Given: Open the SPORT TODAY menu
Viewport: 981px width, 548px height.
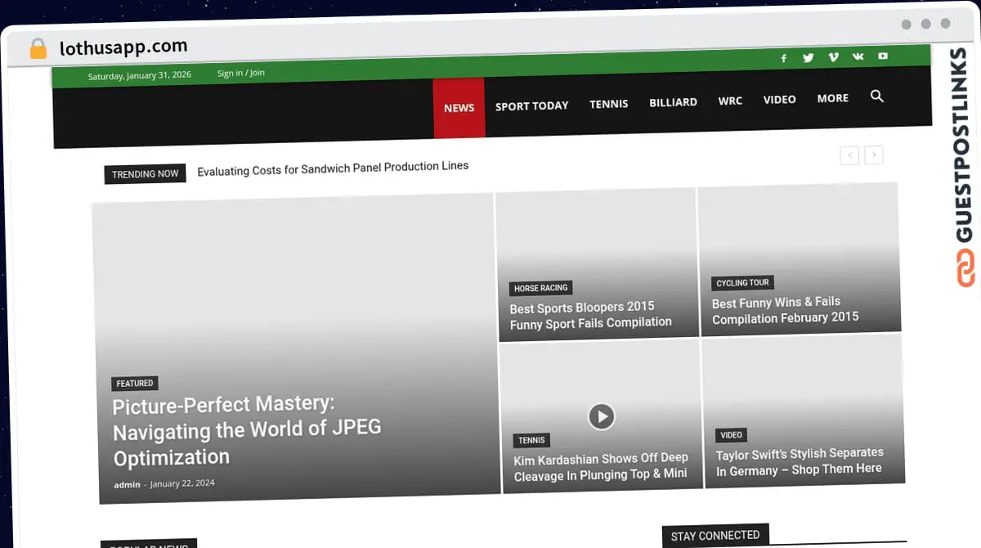Looking at the screenshot, I should tap(531, 106).
